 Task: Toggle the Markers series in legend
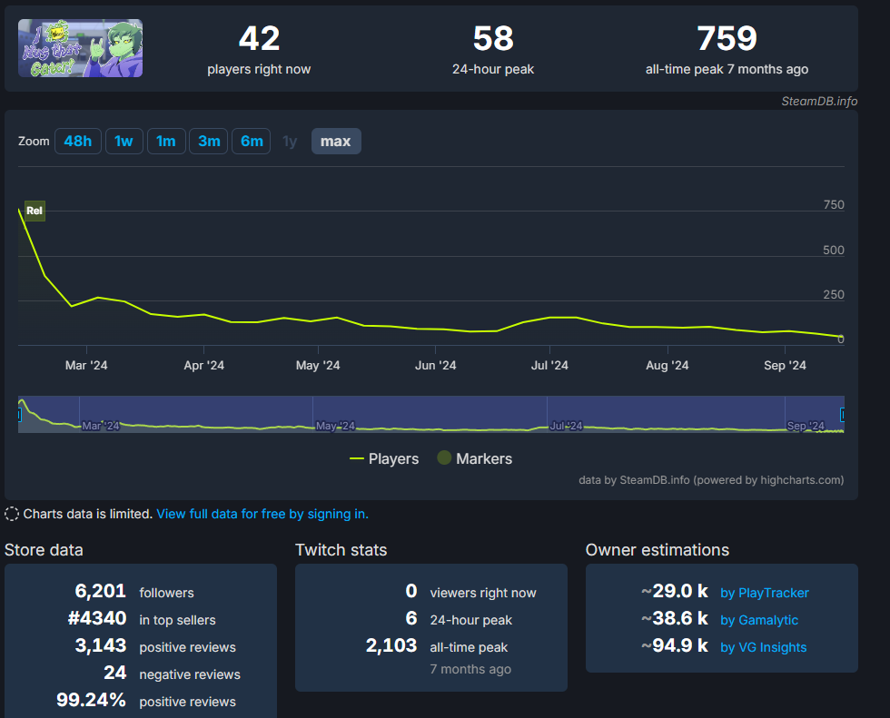(x=474, y=458)
